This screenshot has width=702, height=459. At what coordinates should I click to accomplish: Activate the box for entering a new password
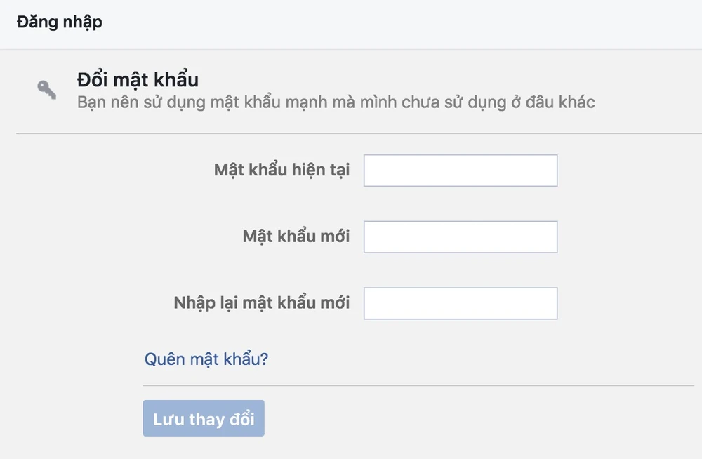(x=460, y=237)
